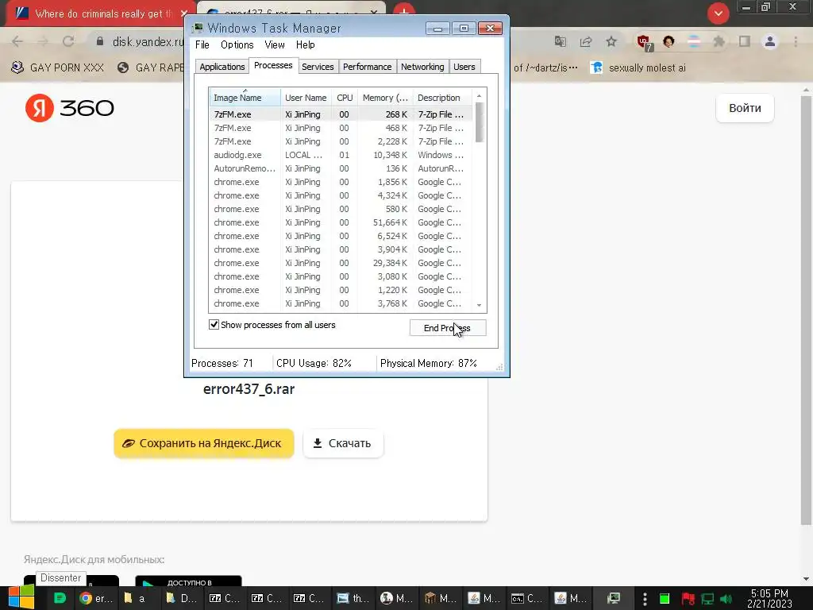
Task: Click the Chrome back arrow
Action: (17, 41)
